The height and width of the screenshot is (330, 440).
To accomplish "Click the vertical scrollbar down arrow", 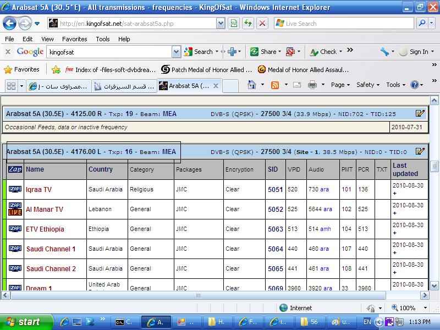I will (434, 285).
